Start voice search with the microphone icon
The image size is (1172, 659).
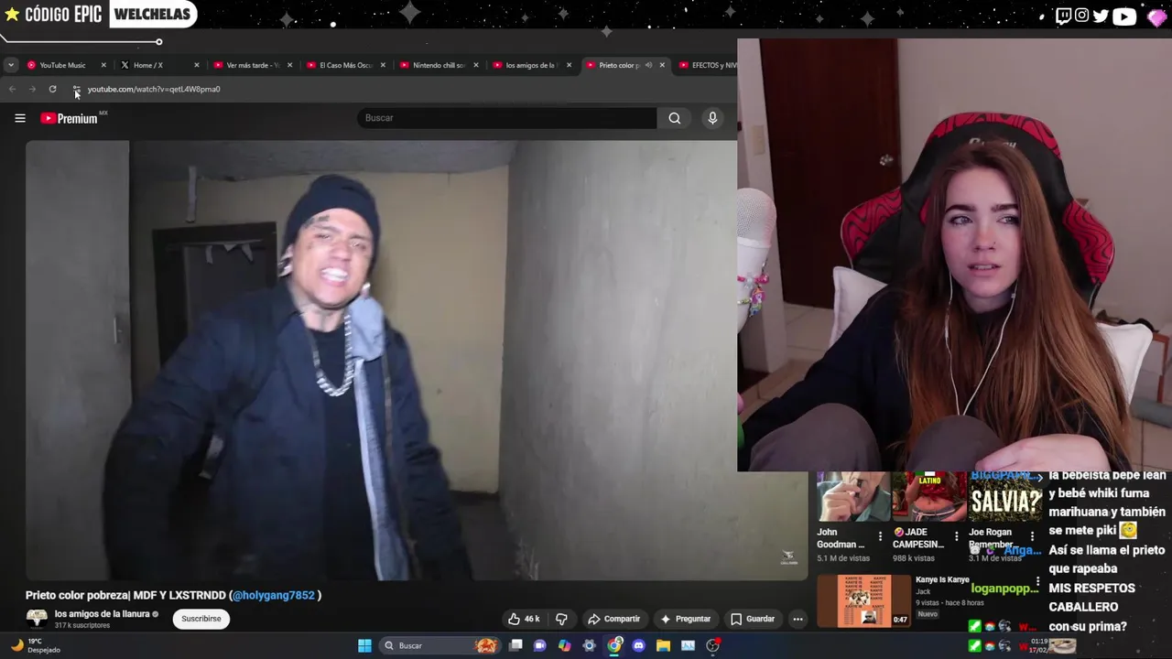click(712, 118)
